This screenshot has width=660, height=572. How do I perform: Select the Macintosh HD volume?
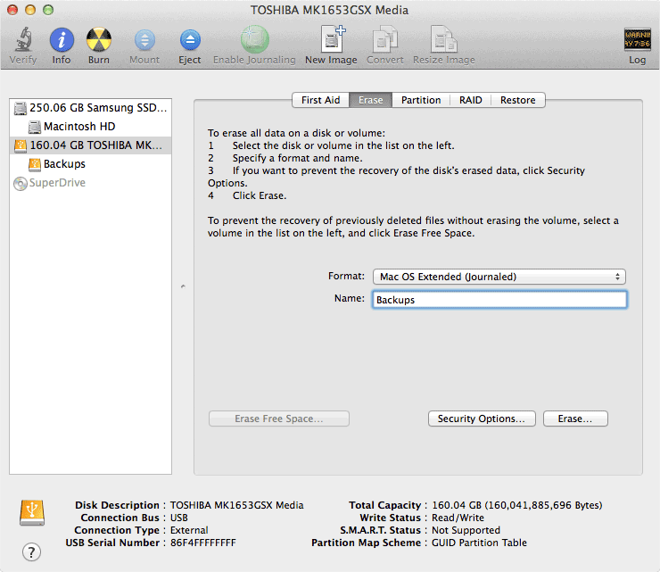[x=79, y=127]
